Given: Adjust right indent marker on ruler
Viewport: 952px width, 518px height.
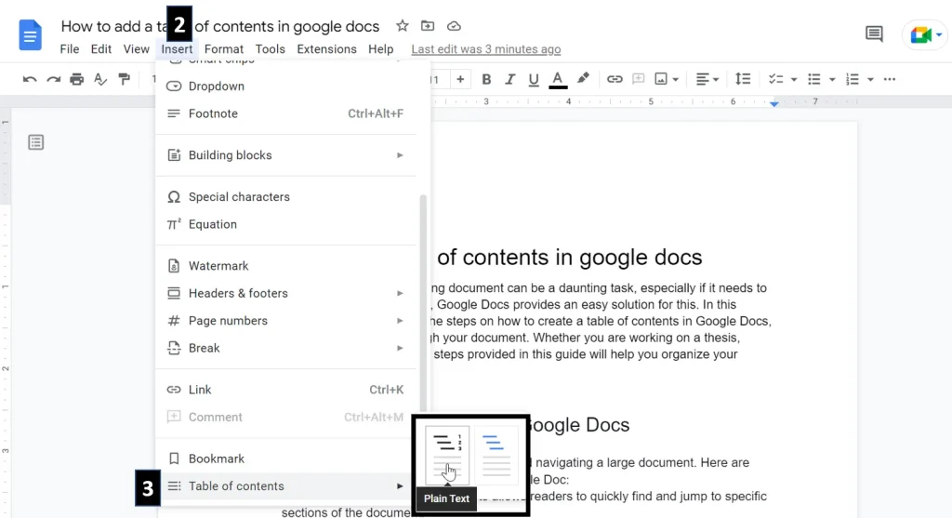Looking at the screenshot, I should [773, 104].
